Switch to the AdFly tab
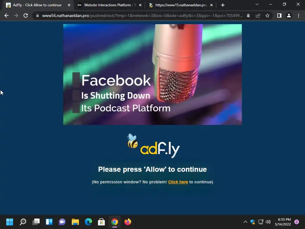 pos(37,5)
